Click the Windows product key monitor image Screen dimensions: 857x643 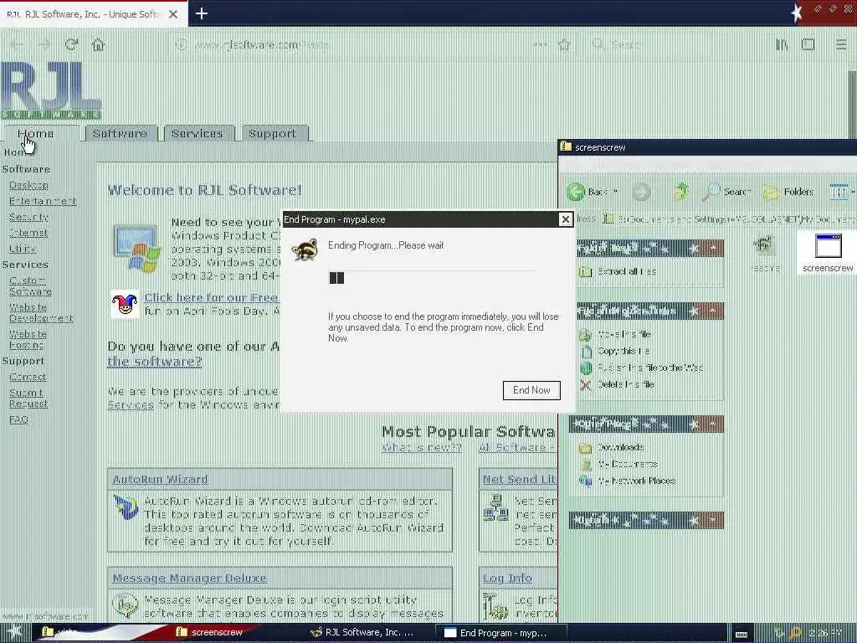136,248
